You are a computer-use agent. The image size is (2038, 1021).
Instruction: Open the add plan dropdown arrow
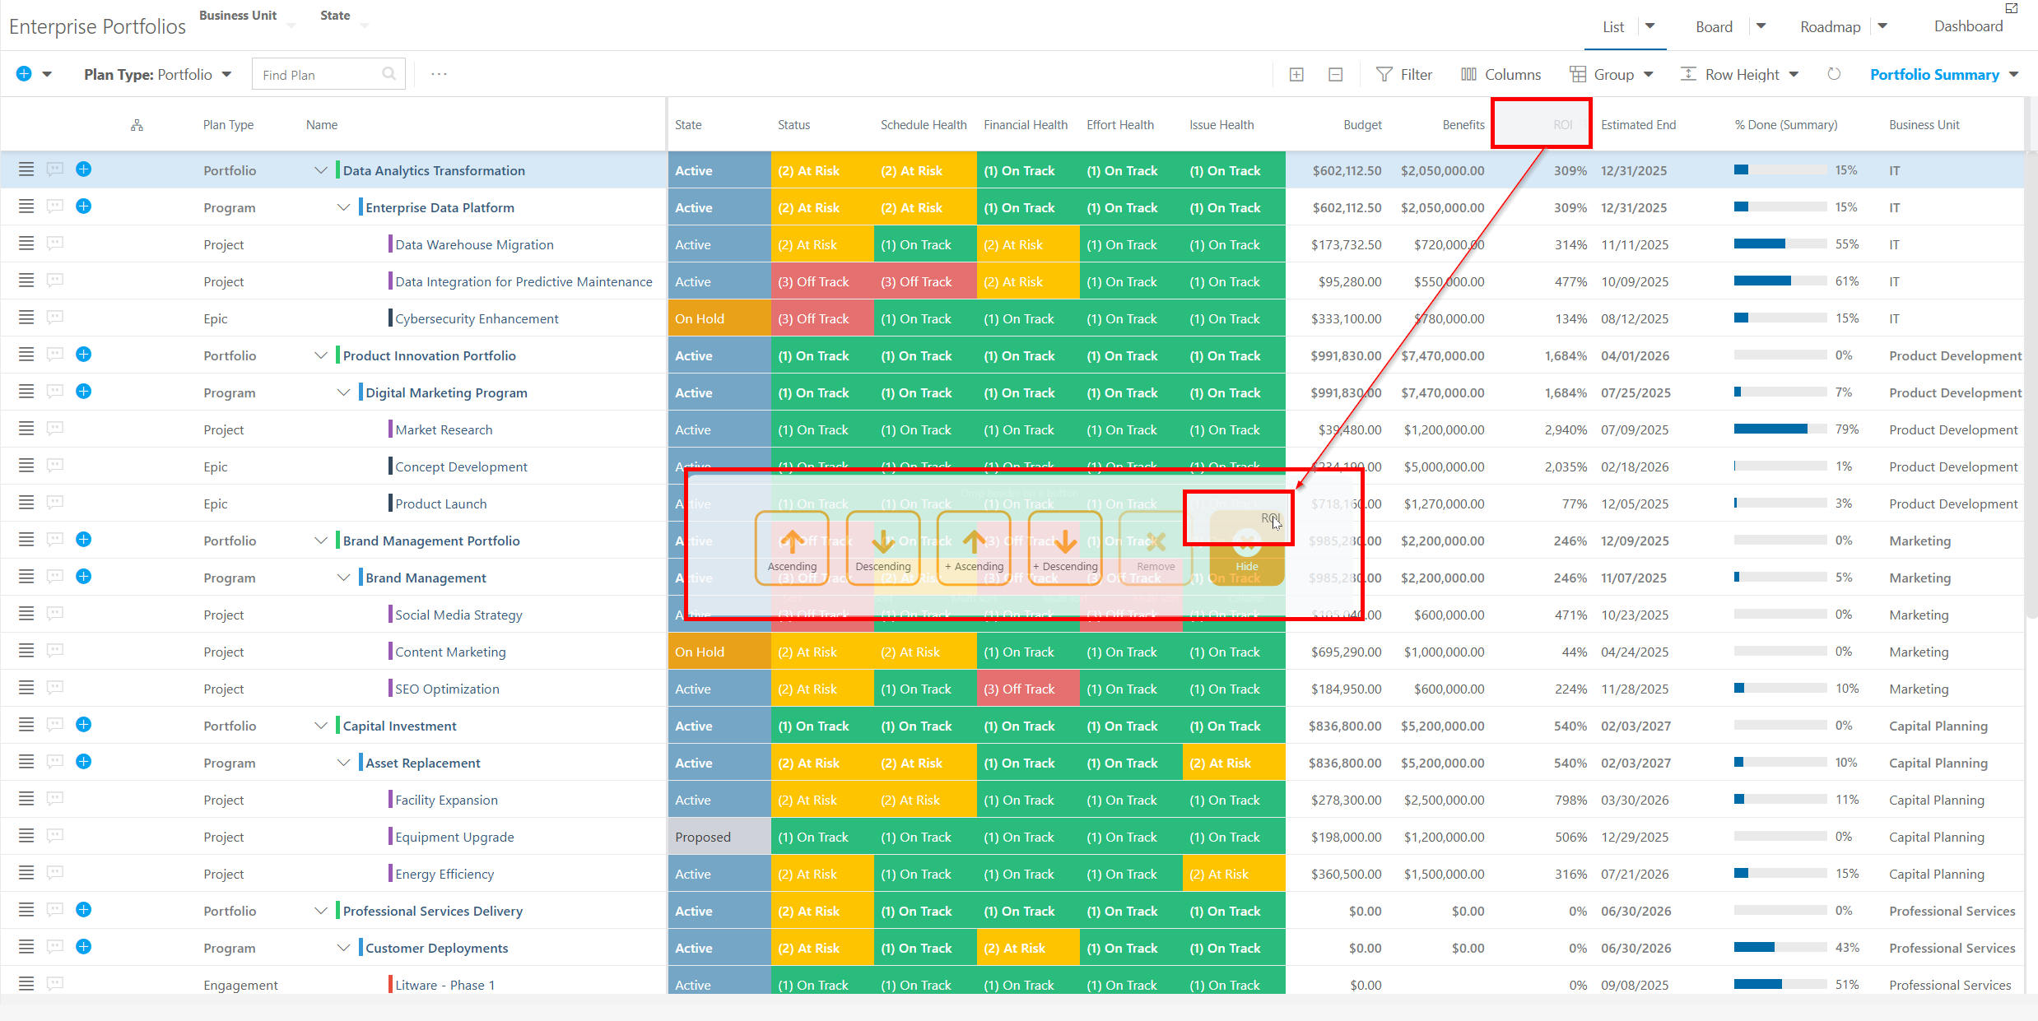point(47,75)
